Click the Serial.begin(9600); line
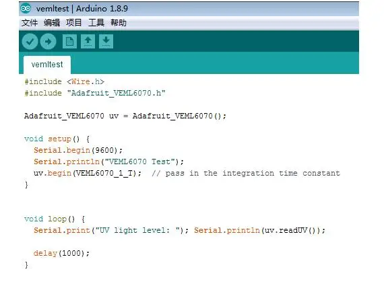The width and height of the screenshot is (384, 288). tap(78, 150)
